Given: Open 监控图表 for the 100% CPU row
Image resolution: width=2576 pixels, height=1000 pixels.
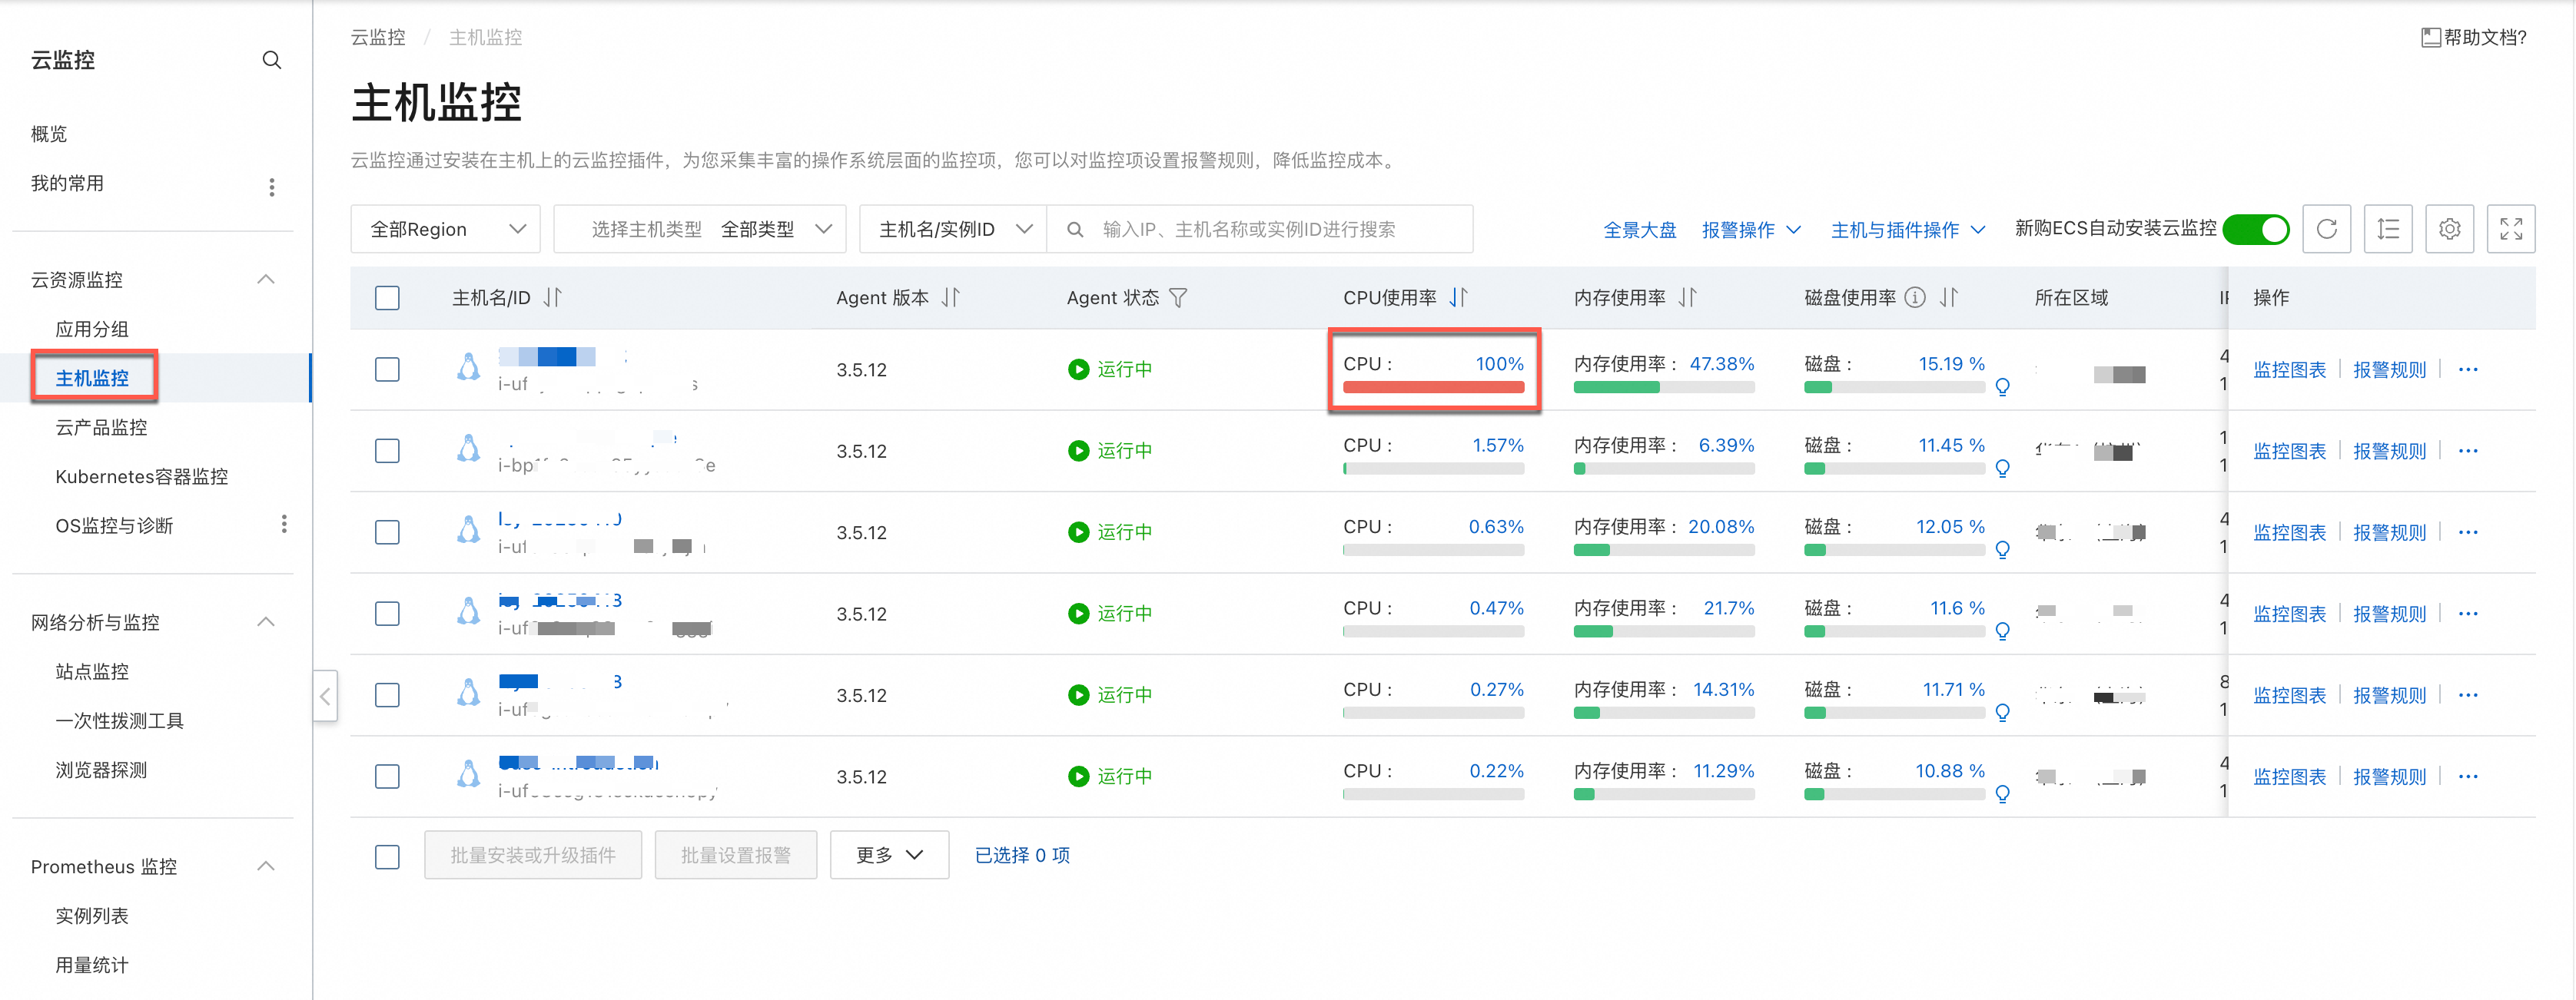Looking at the screenshot, I should click(2289, 369).
